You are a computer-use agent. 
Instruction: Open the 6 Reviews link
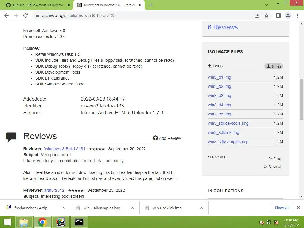[x=223, y=27]
